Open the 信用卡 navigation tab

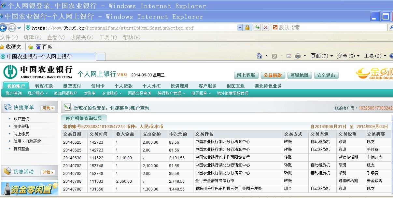98,86
